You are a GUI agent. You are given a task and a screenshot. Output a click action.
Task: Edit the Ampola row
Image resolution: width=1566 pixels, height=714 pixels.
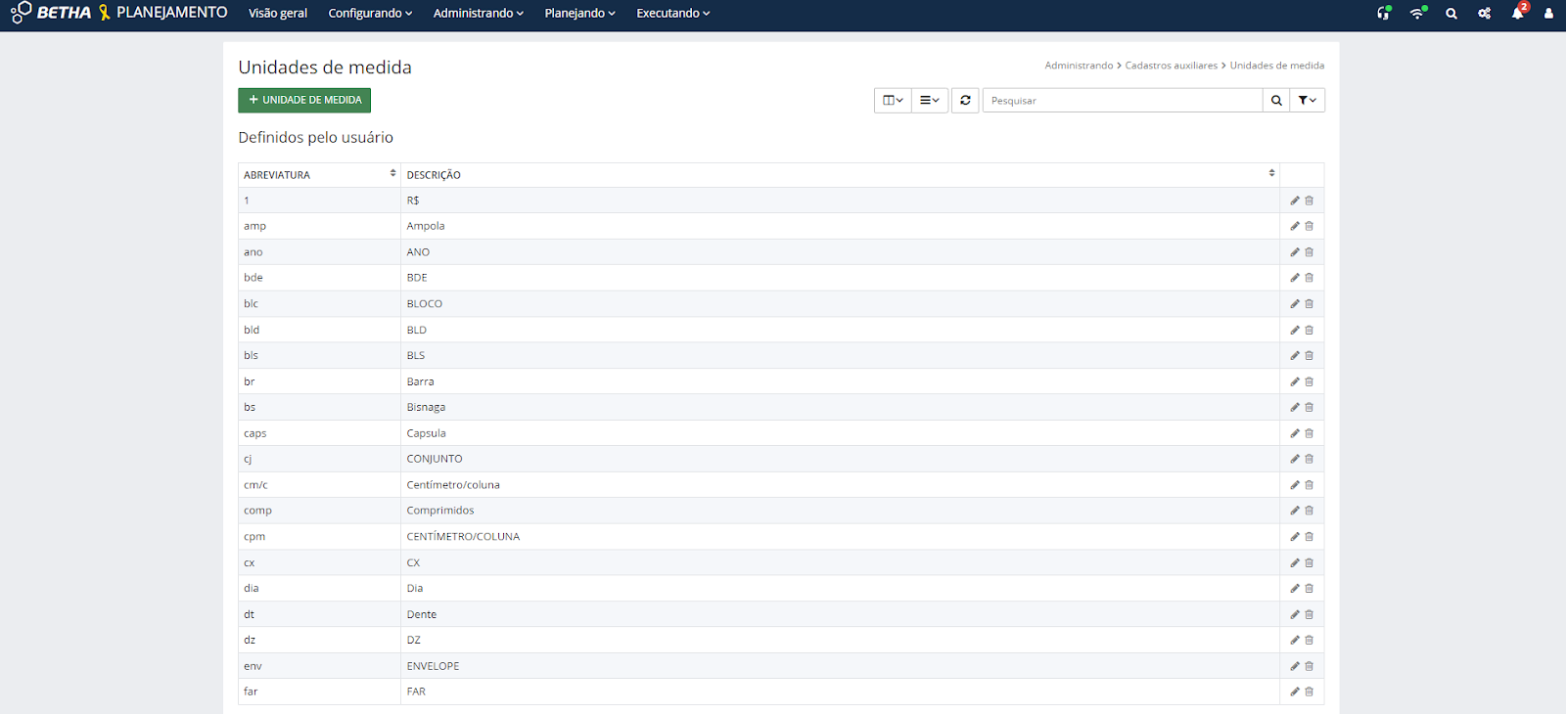coord(1295,226)
